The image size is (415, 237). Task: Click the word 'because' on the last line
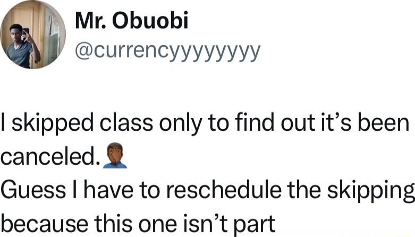[x=44, y=223]
